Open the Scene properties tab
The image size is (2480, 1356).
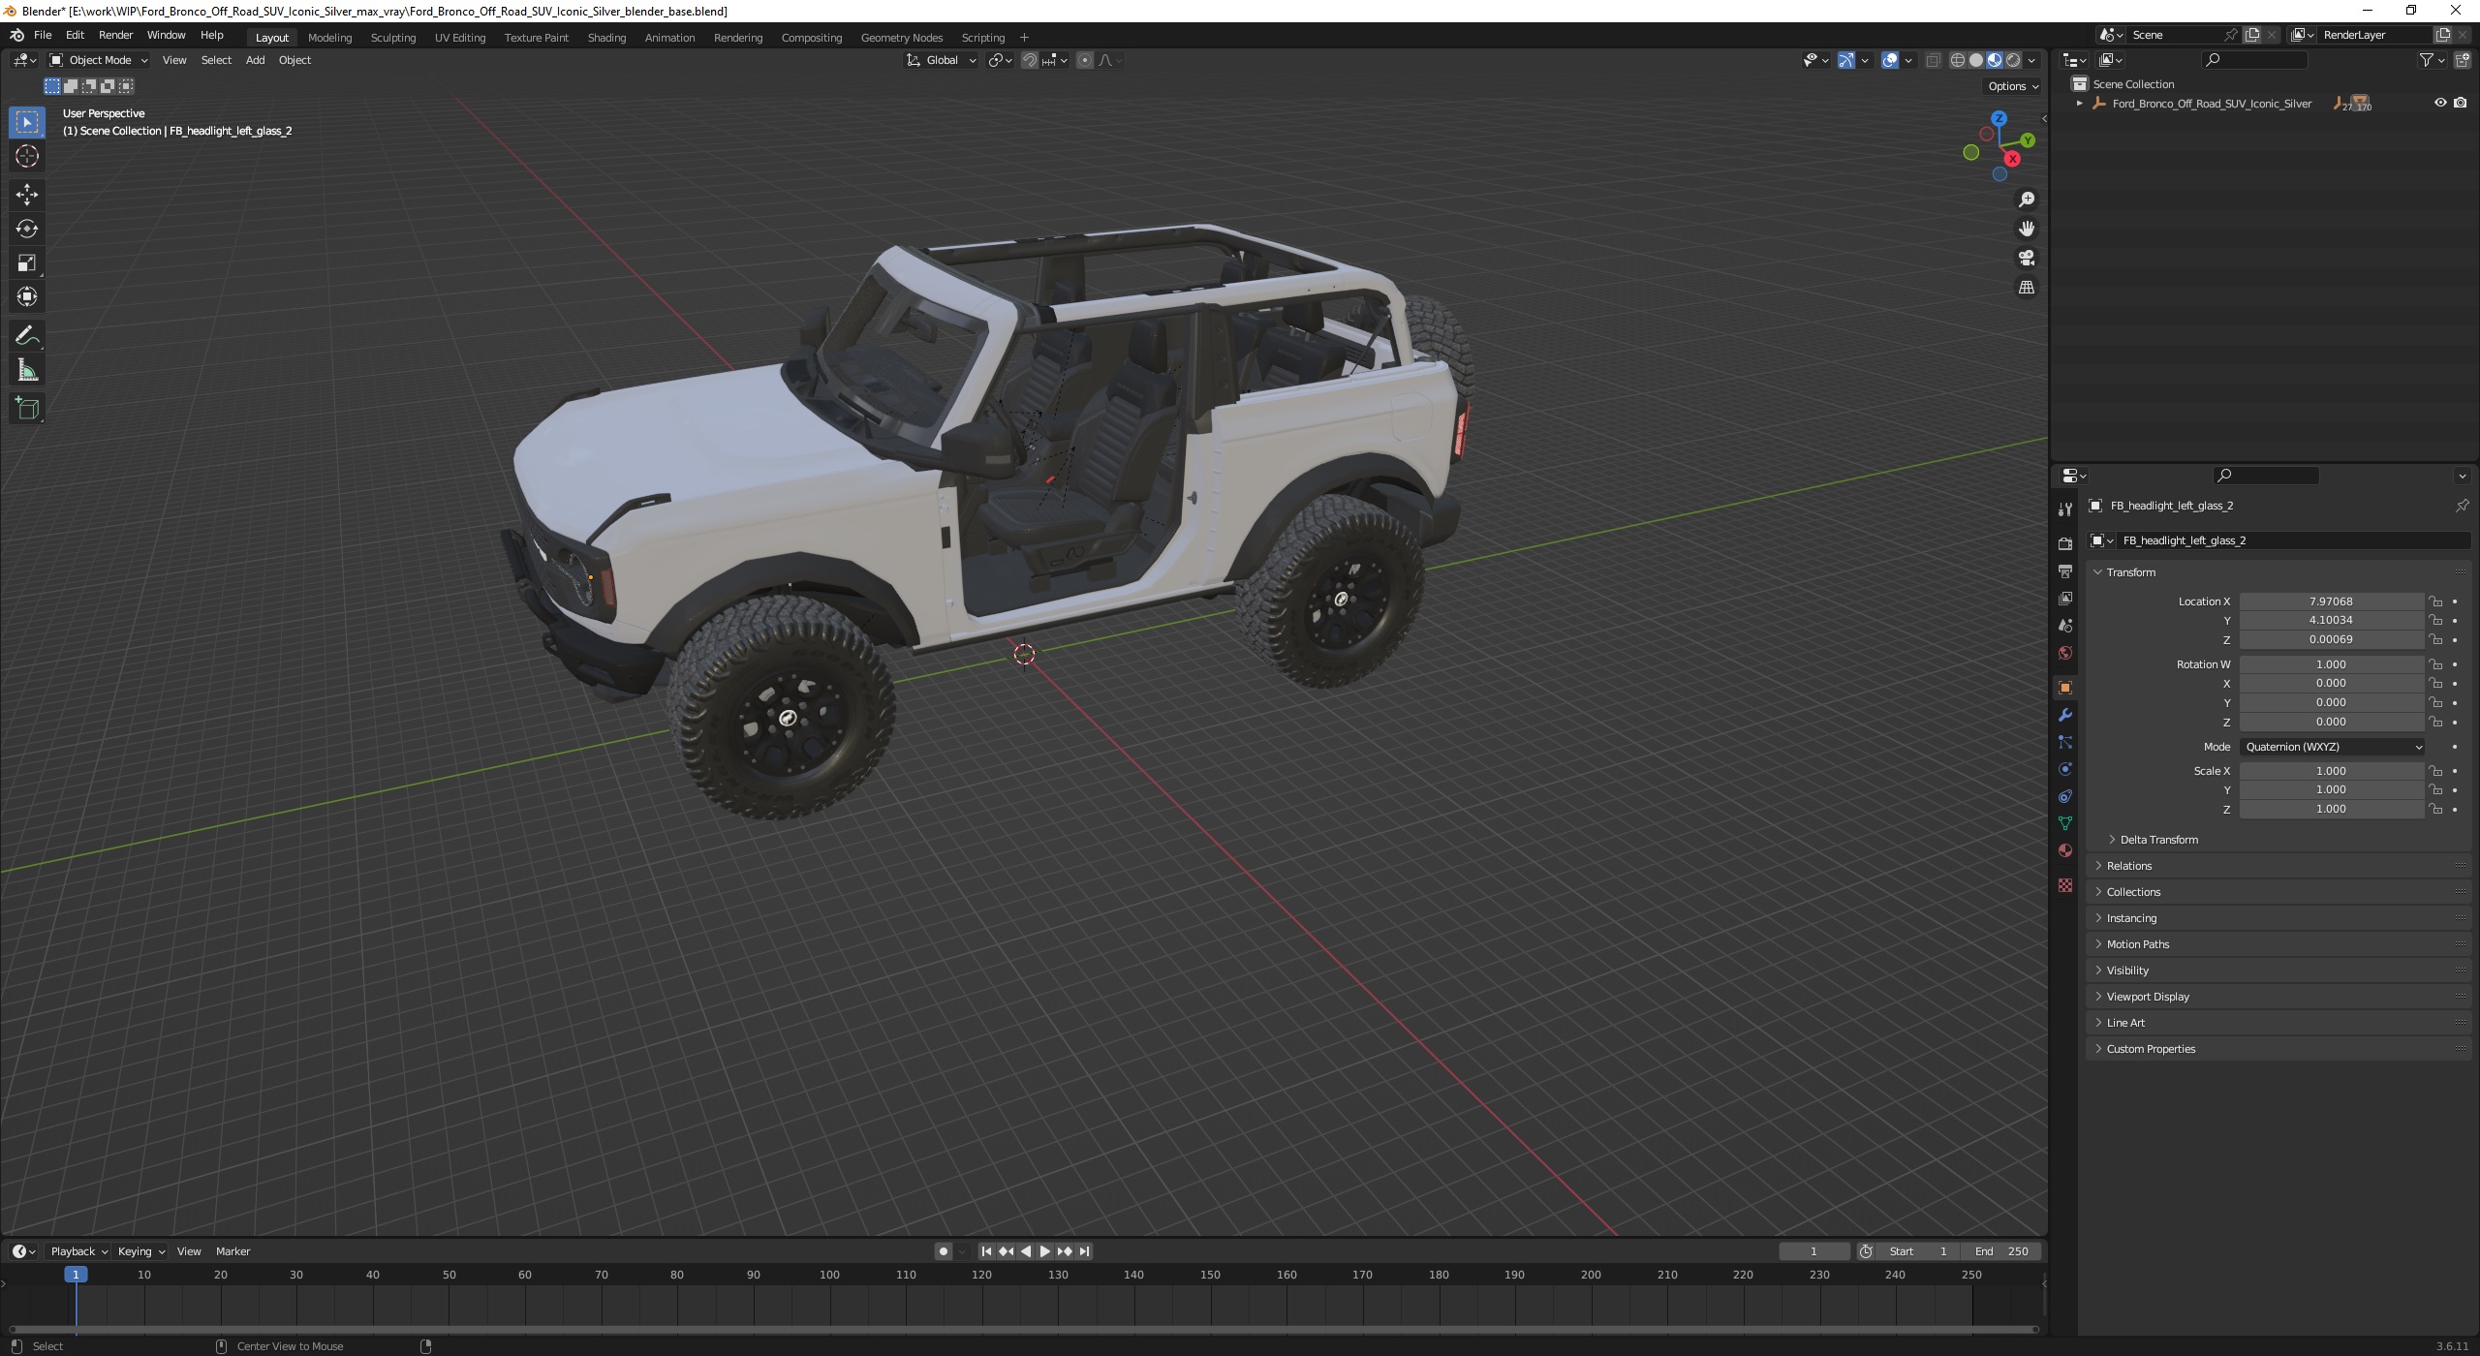[x=2064, y=626]
